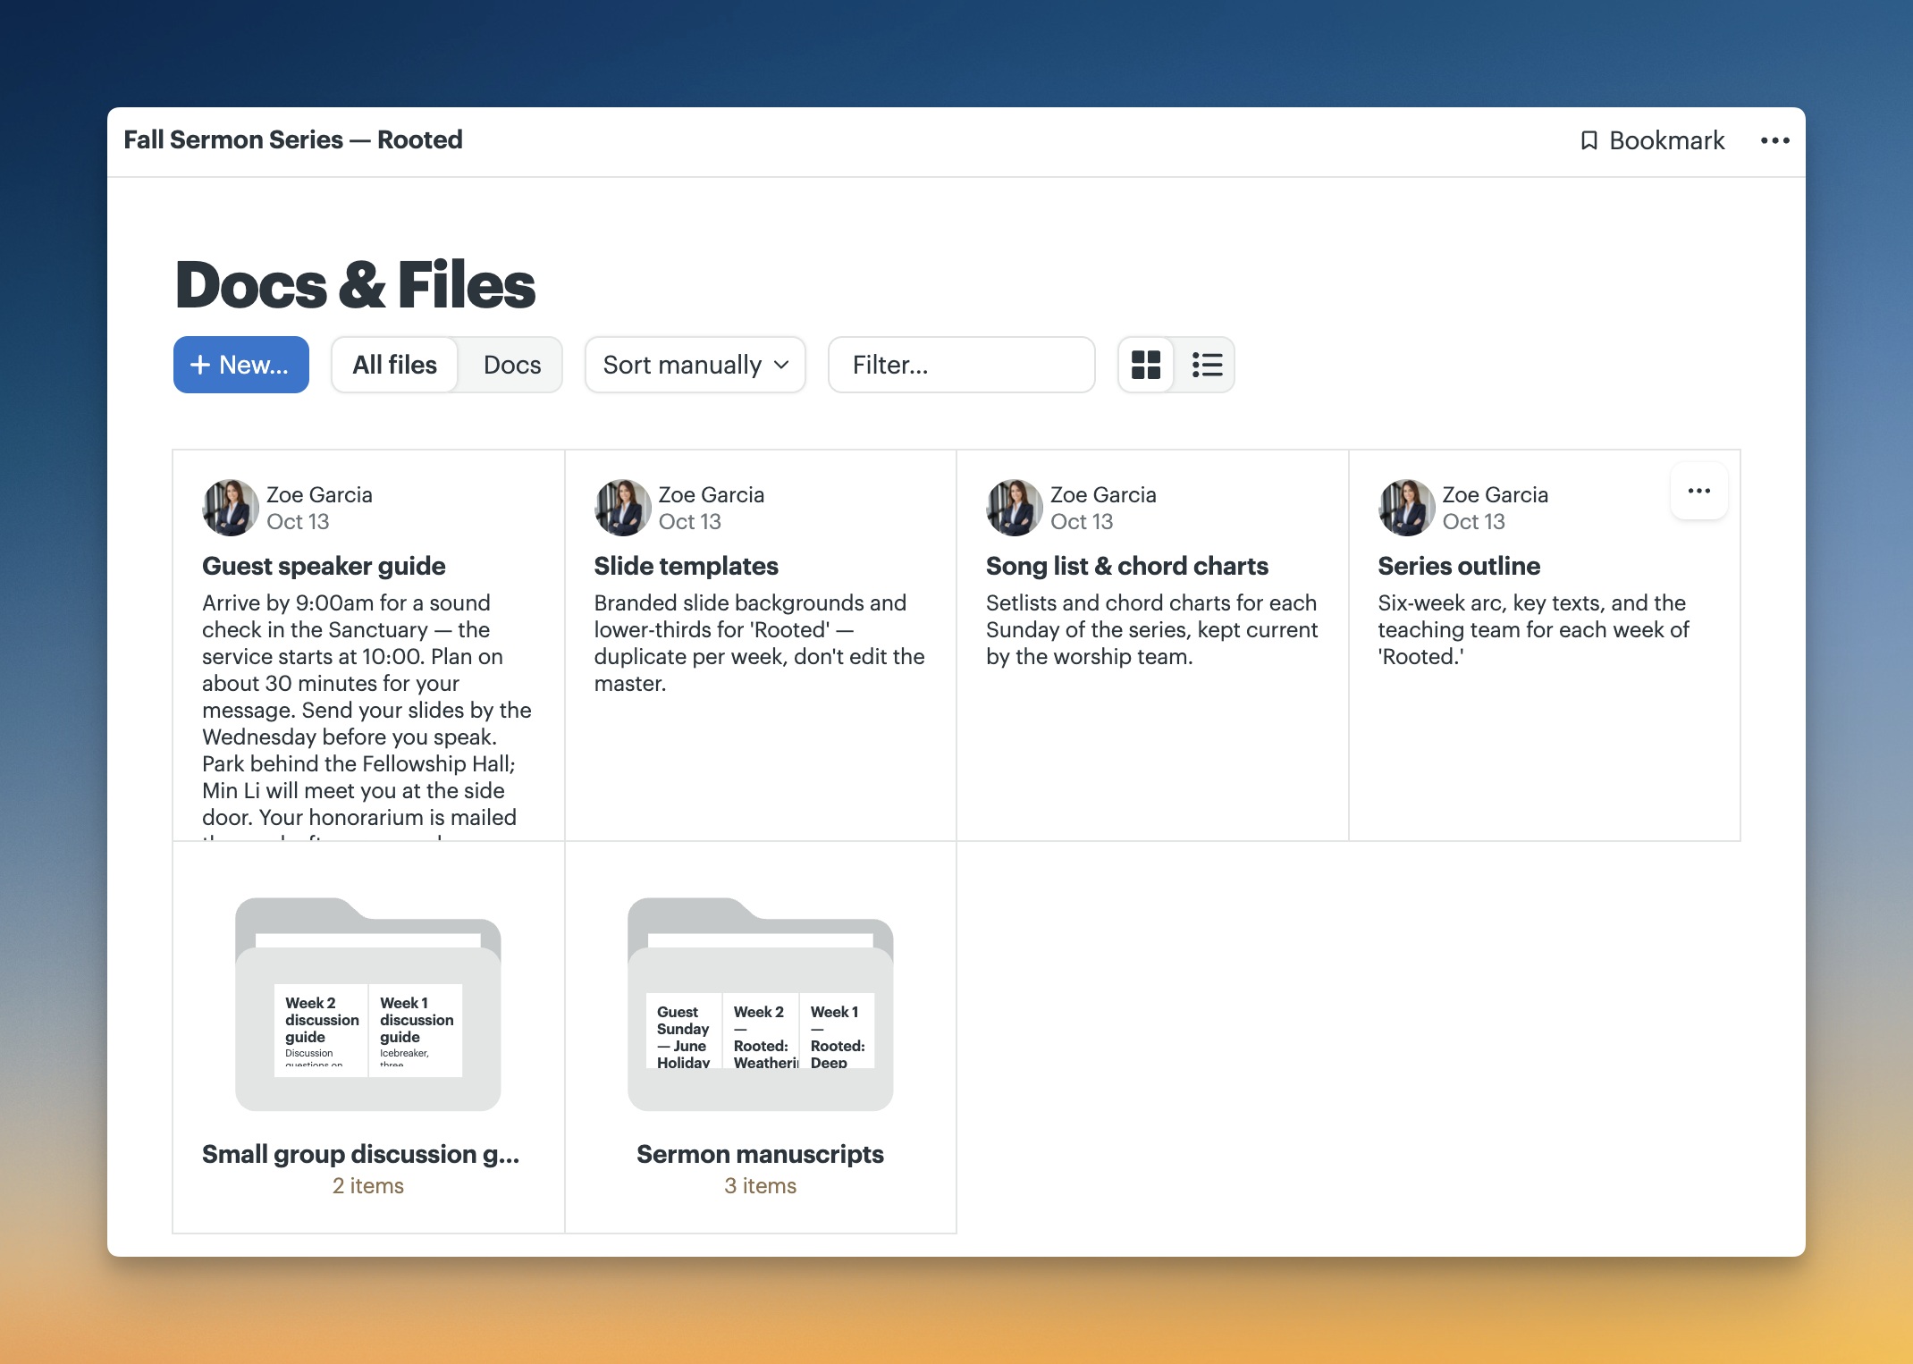The height and width of the screenshot is (1364, 1913).
Task: Open Guest Sunday manuscript preview
Action: click(x=684, y=1031)
